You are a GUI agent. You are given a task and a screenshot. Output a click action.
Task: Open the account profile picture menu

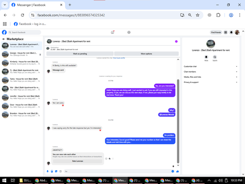pyautogui.click(x=237, y=32)
